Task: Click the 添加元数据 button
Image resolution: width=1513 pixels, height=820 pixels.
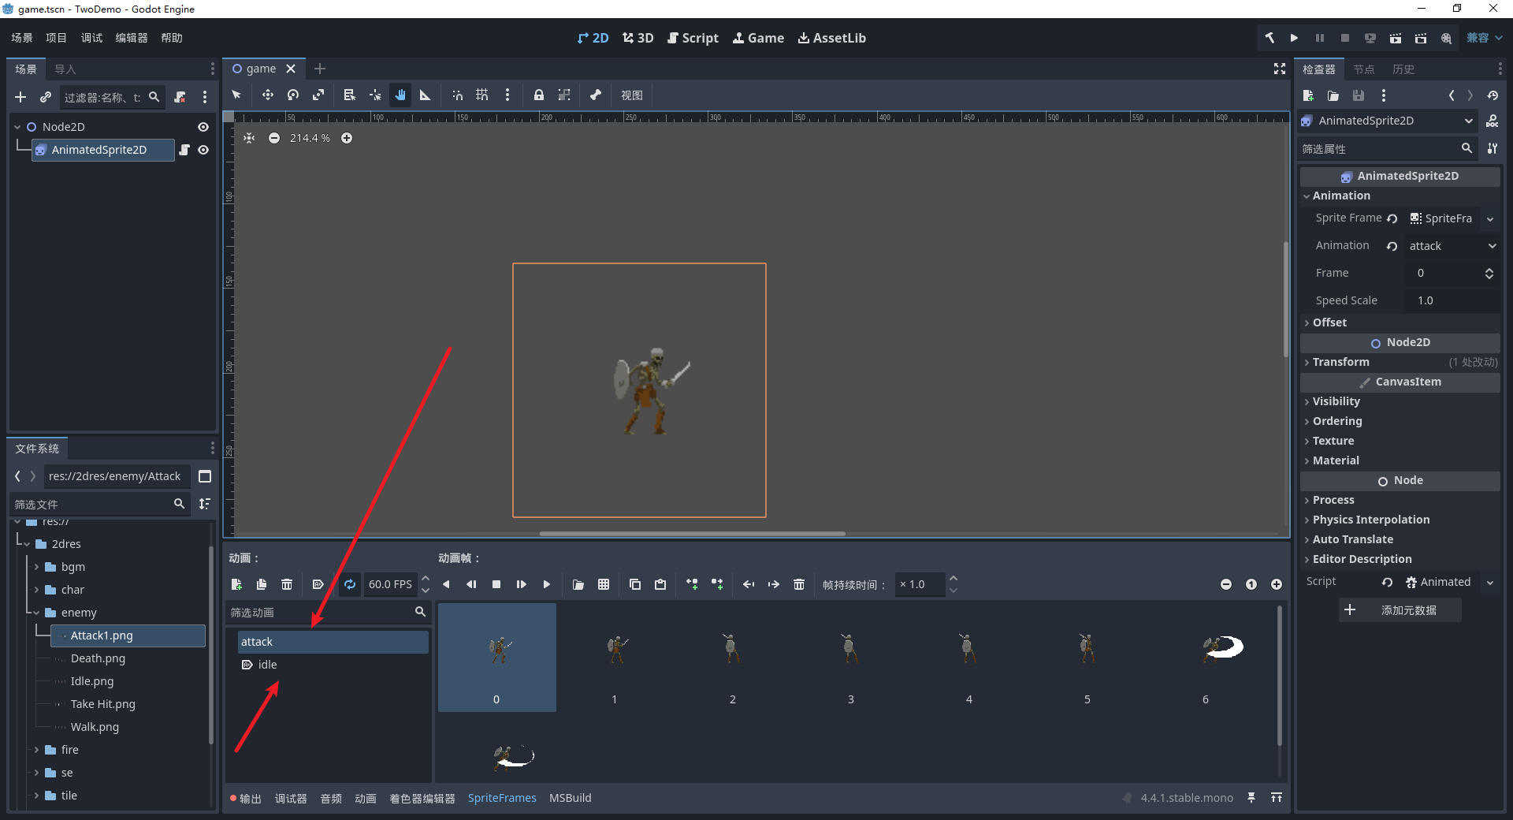Action: pos(1400,610)
